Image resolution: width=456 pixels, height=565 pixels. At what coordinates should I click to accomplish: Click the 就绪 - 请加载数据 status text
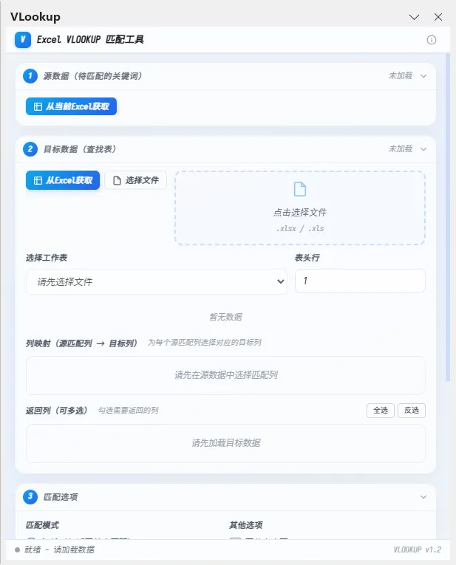(59, 549)
